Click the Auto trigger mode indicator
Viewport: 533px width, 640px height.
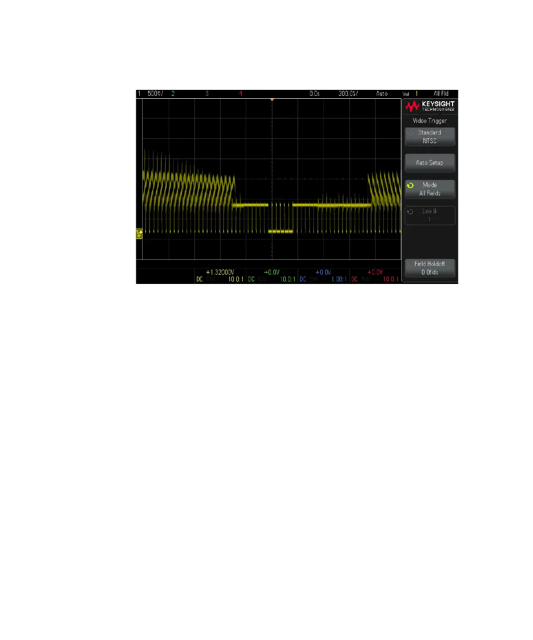tap(382, 93)
